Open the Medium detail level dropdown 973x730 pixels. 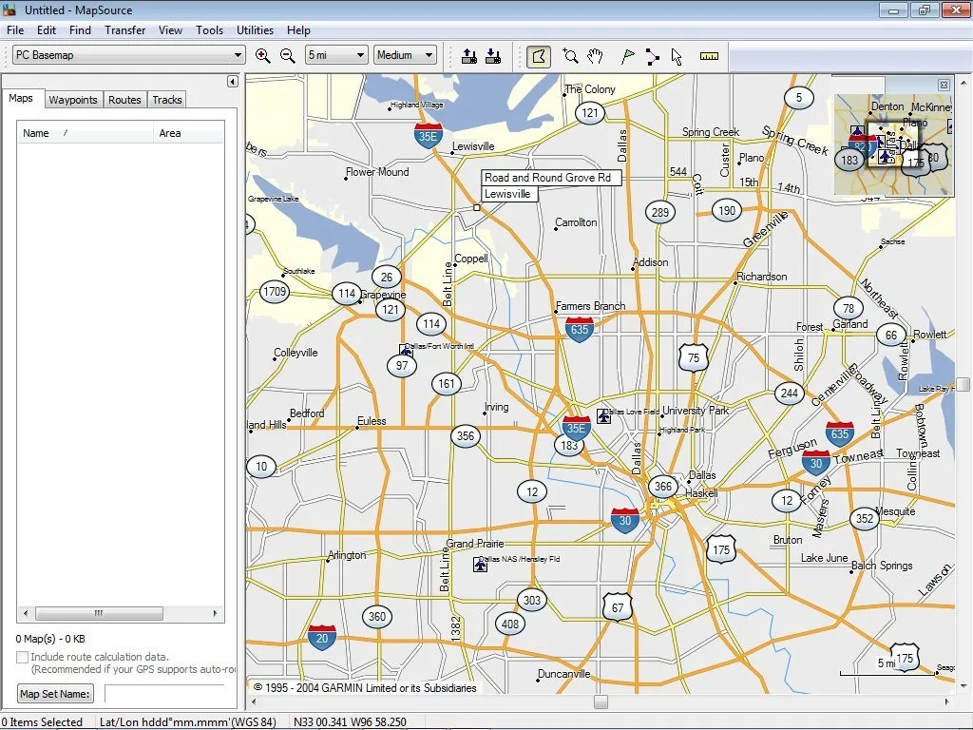405,55
